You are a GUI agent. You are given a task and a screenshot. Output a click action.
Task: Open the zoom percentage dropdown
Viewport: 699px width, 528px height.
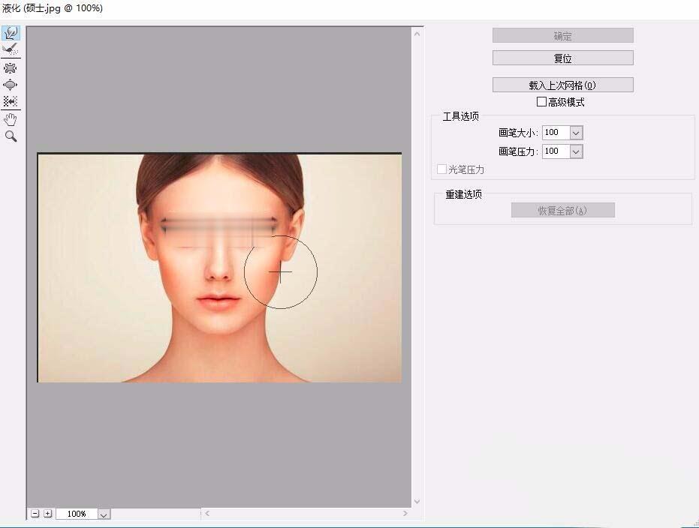pyautogui.click(x=104, y=514)
